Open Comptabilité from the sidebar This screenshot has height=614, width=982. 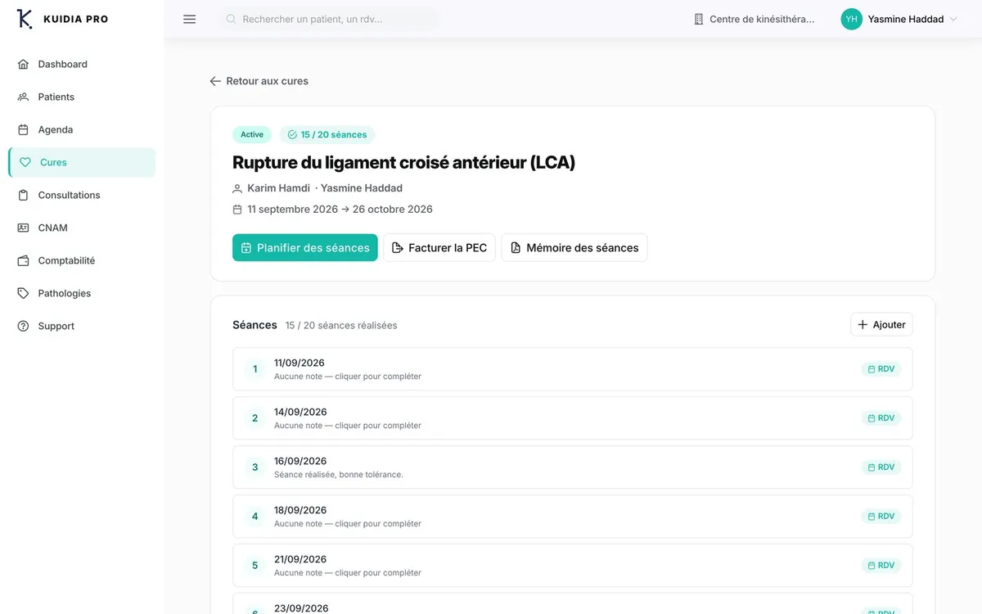82,260
